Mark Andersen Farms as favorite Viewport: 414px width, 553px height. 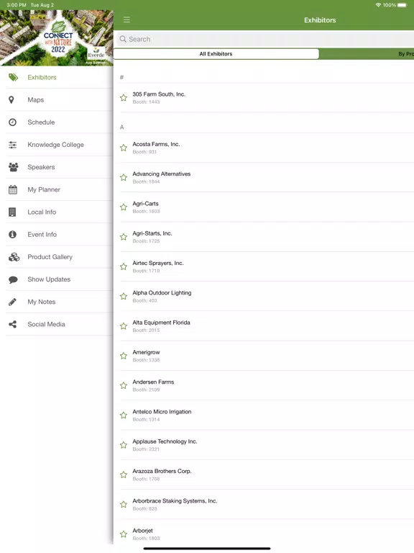(124, 385)
